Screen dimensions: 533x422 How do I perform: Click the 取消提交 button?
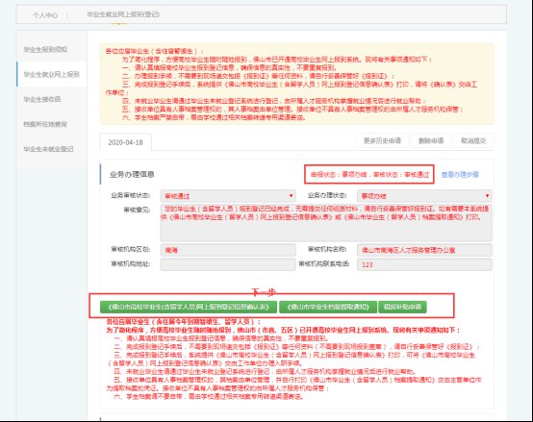(473, 140)
